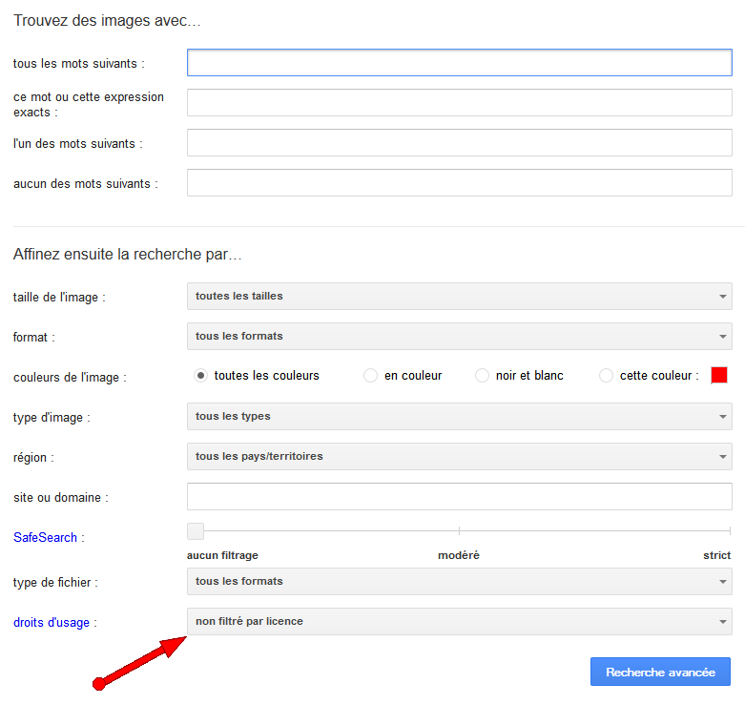
Task: Click the SafeSearch slider handle
Action: 196,531
